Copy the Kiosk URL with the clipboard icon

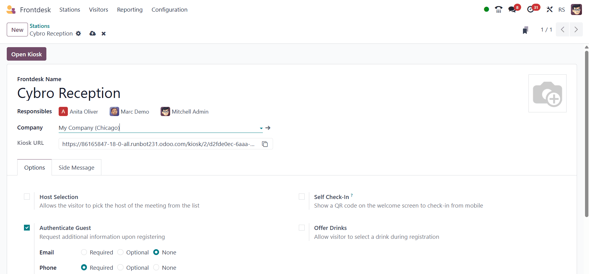(x=265, y=144)
